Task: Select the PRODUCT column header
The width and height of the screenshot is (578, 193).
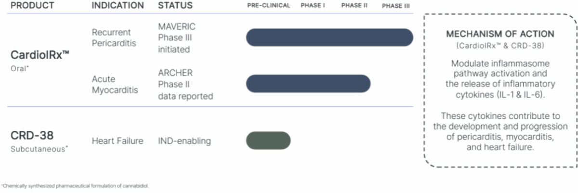Action: pos(32,6)
